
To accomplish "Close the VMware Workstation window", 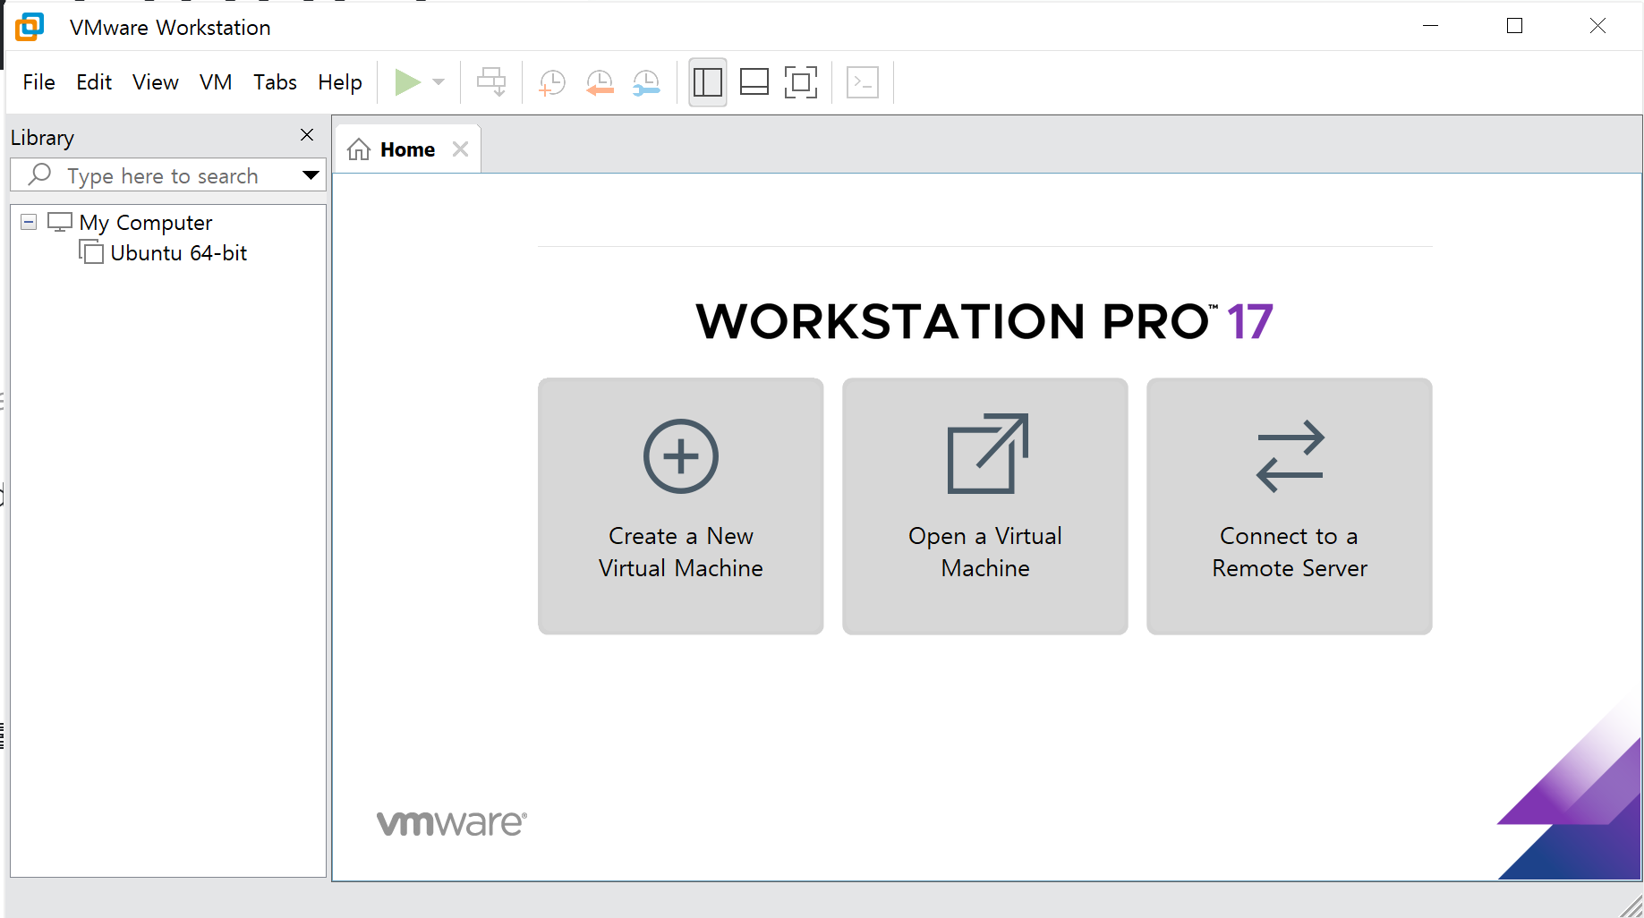I will pyautogui.click(x=1597, y=26).
